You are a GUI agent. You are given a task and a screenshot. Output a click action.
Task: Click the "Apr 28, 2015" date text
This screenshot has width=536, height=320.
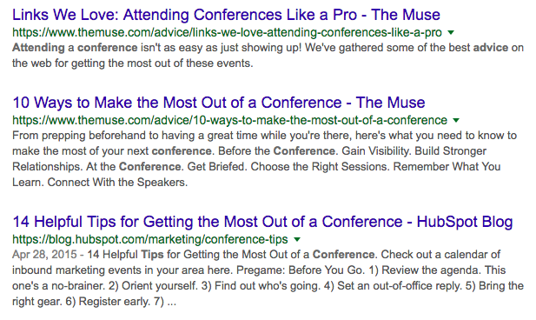(44, 255)
